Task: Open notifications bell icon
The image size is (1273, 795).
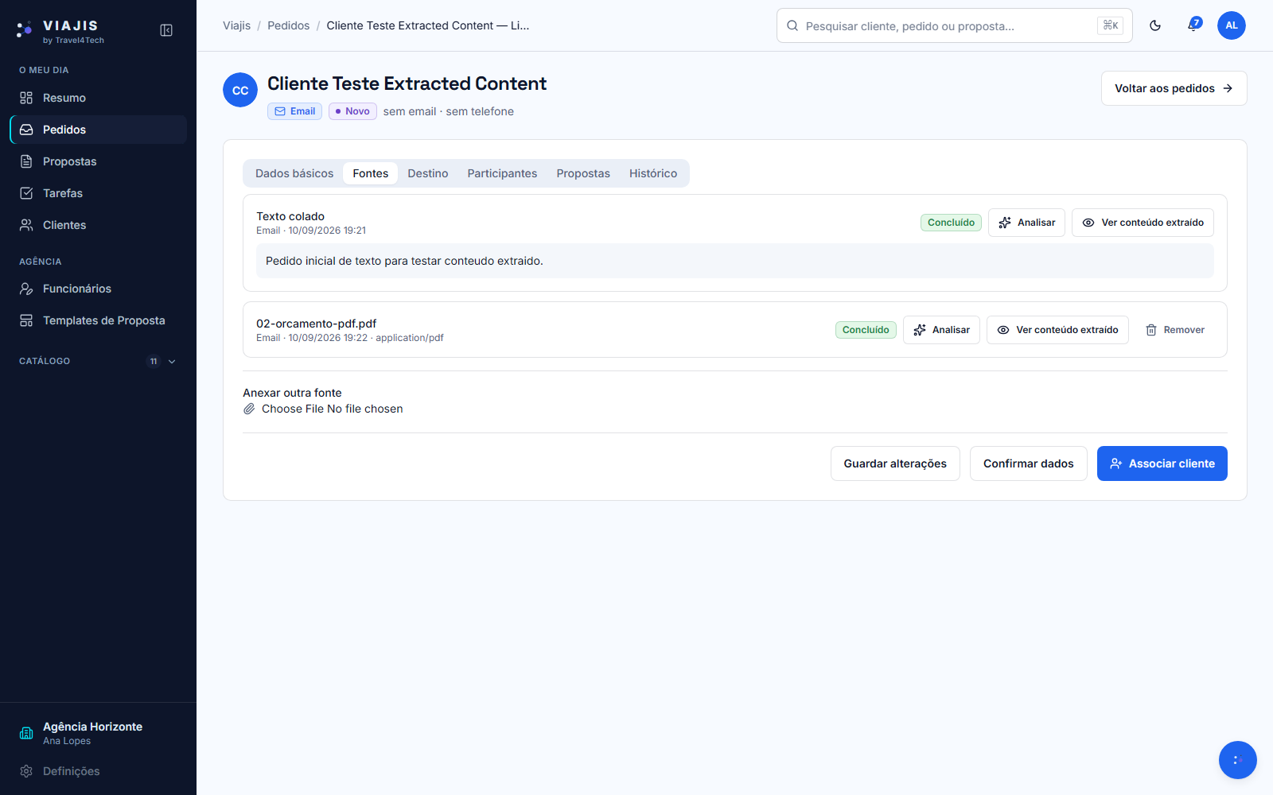Action: pyautogui.click(x=1193, y=25)
